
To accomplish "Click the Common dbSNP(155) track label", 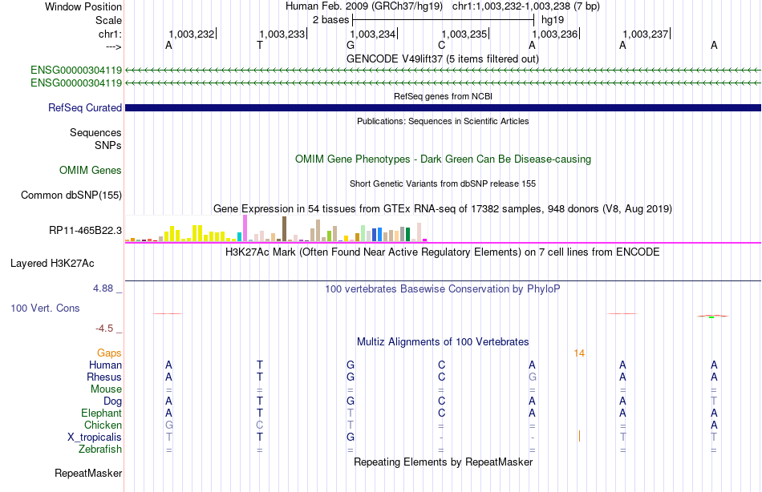I will click(x=71, y=196).
